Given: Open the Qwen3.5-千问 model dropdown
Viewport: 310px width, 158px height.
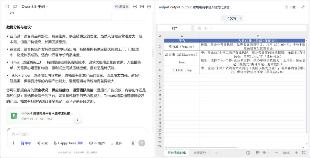Looking at the screenshot, I should [x=35, y=6].
